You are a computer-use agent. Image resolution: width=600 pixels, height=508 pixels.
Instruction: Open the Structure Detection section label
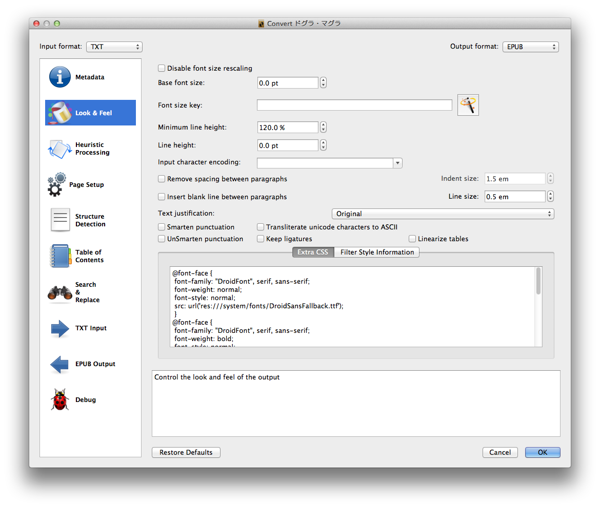pos(90,220)
